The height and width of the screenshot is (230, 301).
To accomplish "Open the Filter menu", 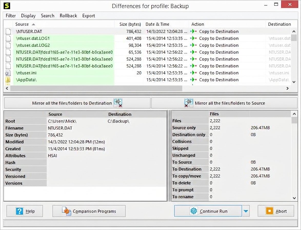I will [x=11, y=16].
